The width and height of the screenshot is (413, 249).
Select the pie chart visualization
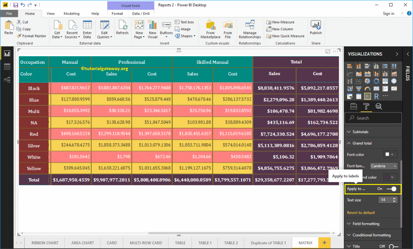367,81
